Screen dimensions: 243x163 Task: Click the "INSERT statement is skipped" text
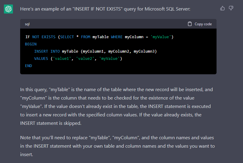click(x=51, y=123)
